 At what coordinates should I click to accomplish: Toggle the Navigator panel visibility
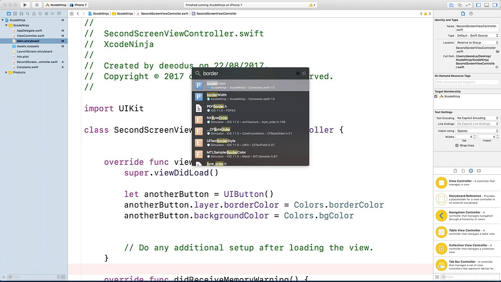point(478,5)
